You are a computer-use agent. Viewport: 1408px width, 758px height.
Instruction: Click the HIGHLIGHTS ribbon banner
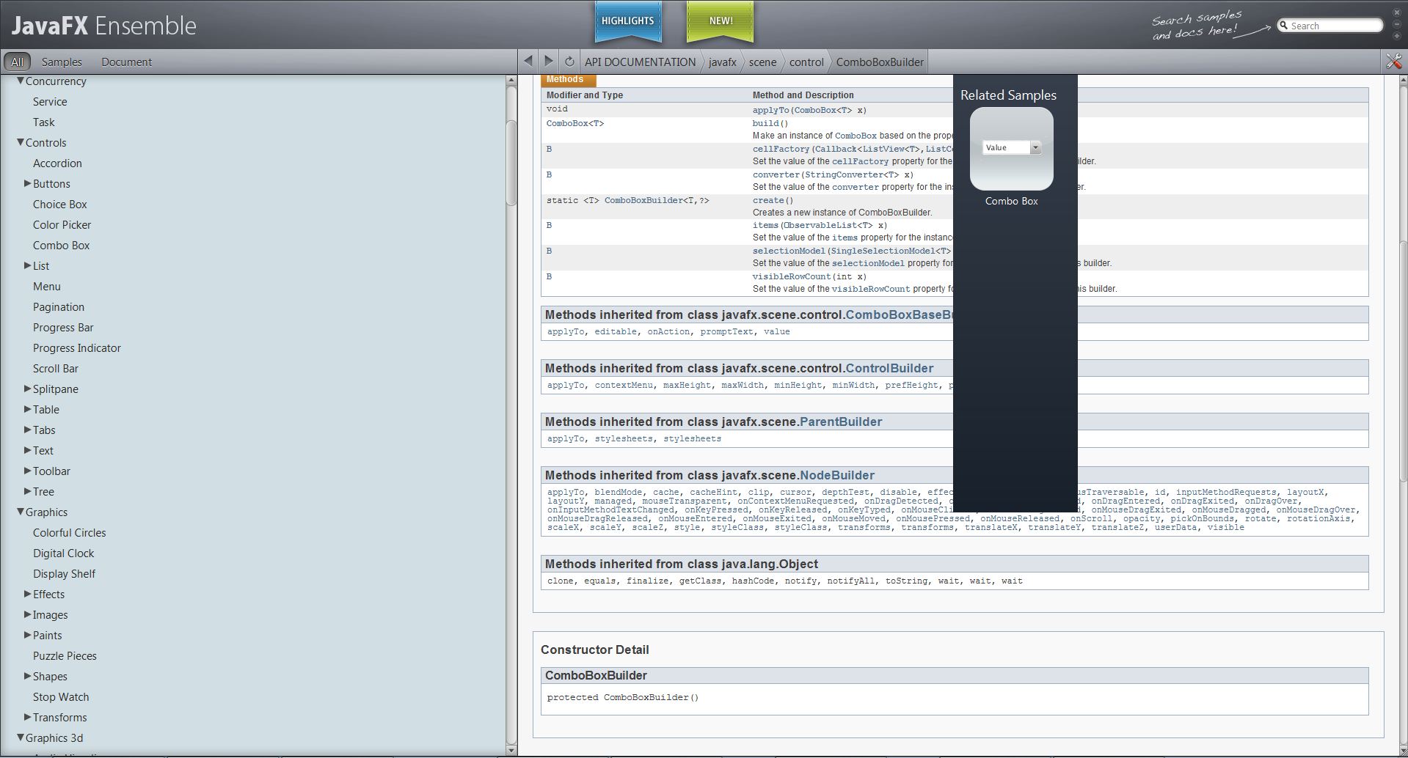pyautogui.click(x=627, y=21)
